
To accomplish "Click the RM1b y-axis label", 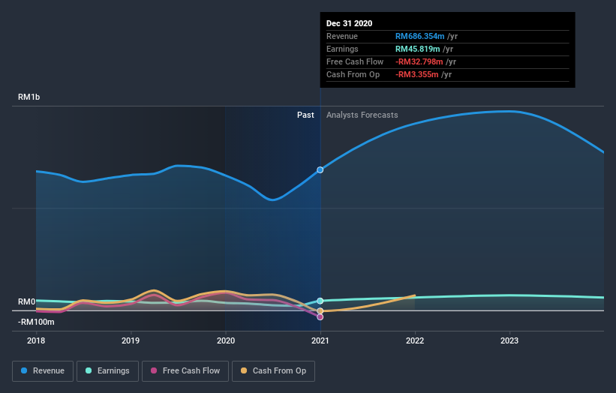I will 29,97.
